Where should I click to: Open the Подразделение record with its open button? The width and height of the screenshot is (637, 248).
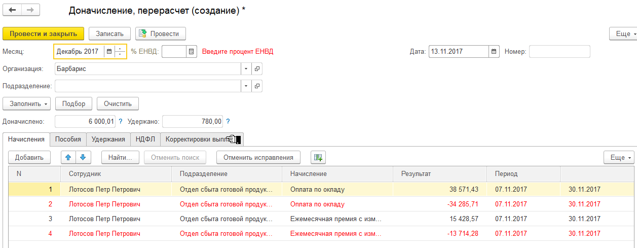point(257,86)
